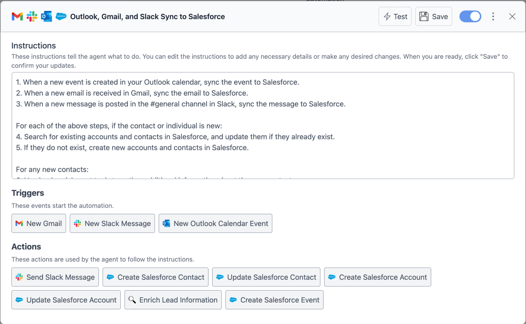Click the Salesforce icon in Create Salesforce Event
This screenshot has height=324, width=526.
click(233, 300)
